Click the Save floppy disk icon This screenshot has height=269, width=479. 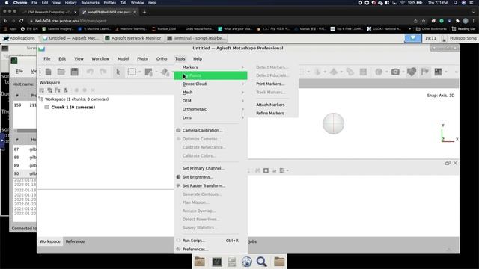pyautogui.click(x=75, y=72)
